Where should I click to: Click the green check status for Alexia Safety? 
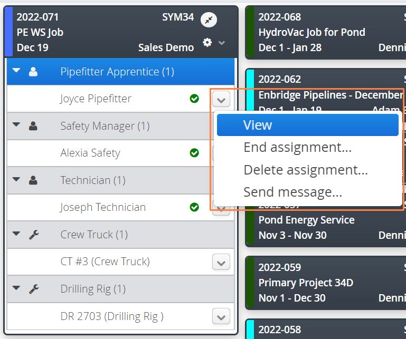pos(194,153)
